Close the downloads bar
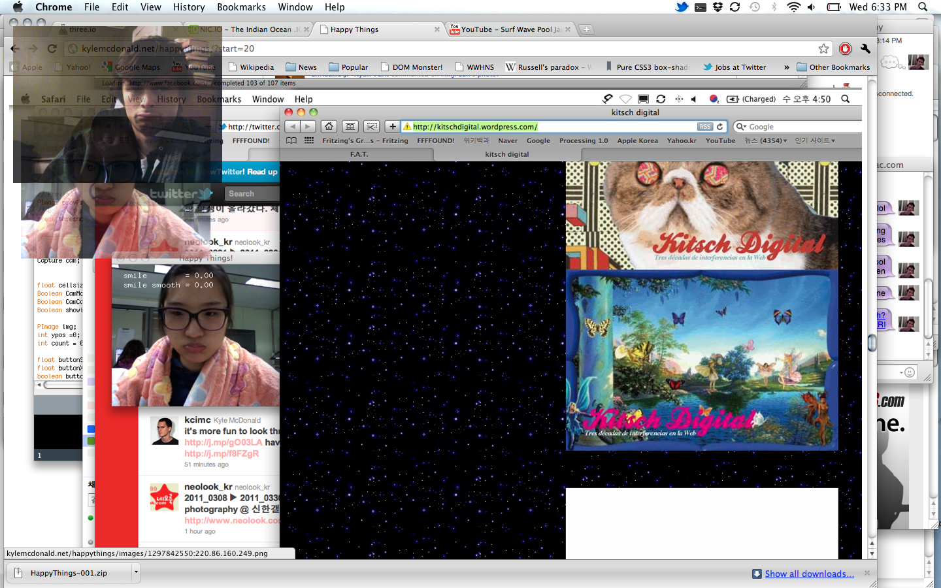941x588 pixels. point(867,573)
